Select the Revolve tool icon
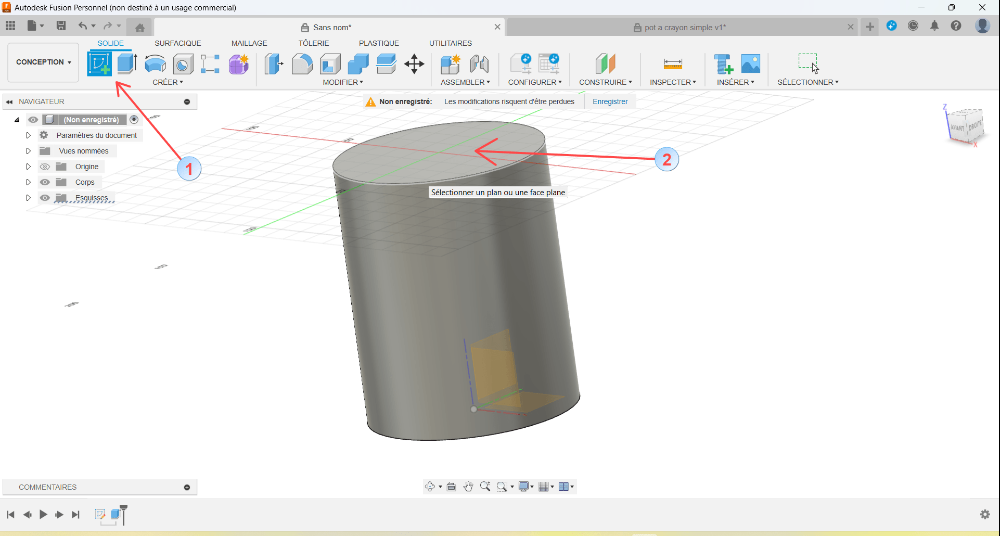The width and height of the screenshot is (1000, 536). pos(155,64)
